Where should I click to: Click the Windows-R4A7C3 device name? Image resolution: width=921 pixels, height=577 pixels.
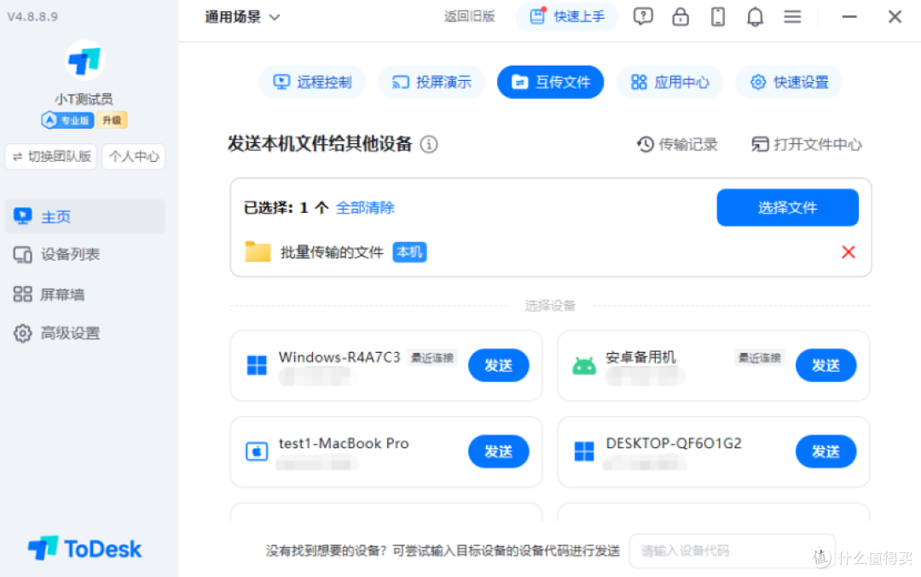click(339, 357)
